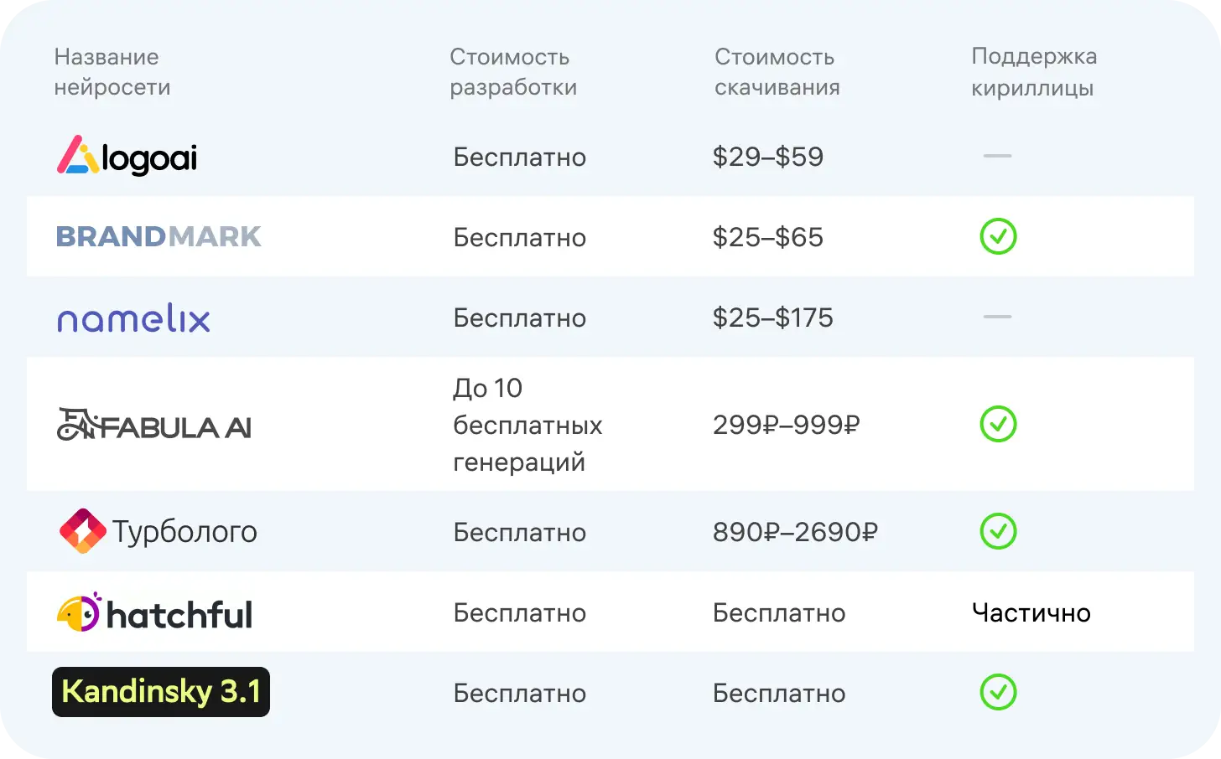Click the LogoAI price $29–$59
The width and height of the screenshot is (1221, 759).
(768, 157)
